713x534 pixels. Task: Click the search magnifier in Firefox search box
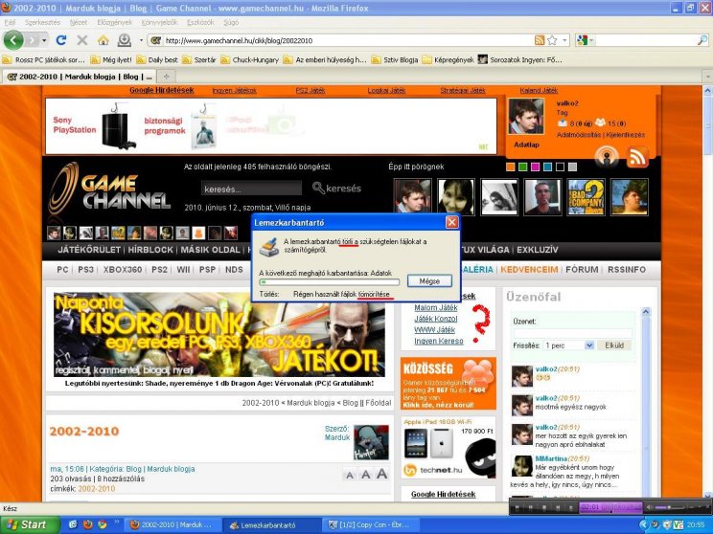pos(702,40)
